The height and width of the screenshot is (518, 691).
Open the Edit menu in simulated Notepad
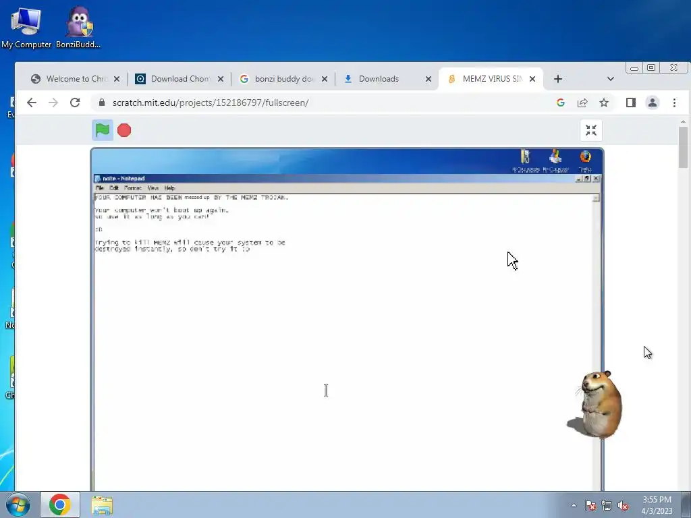click(114, 188)
